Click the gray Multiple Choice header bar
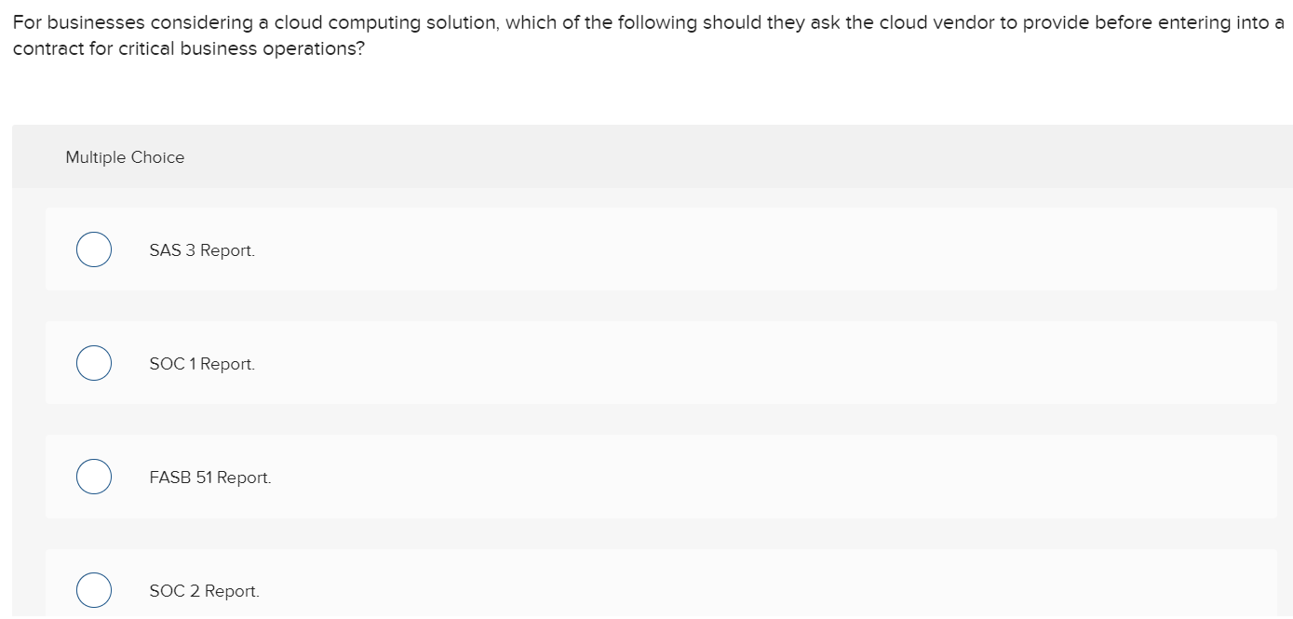The image size is (1293, 619). click(646, 156)
